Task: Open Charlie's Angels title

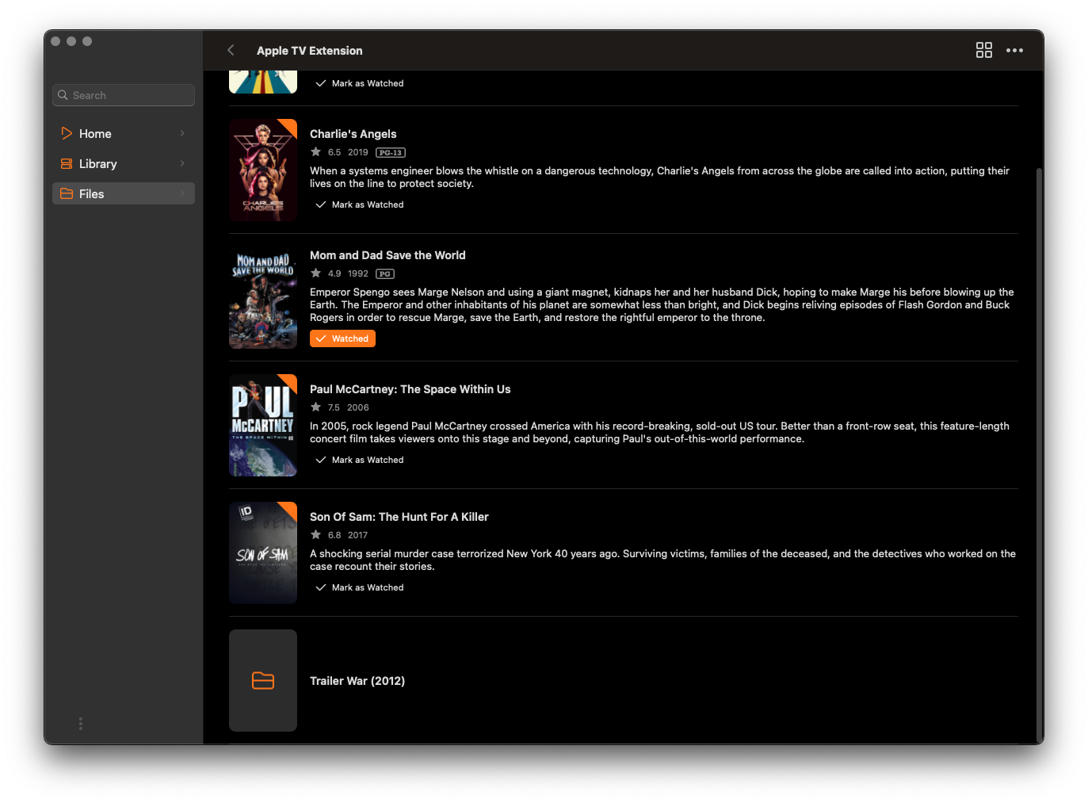Action: point(353,134)
